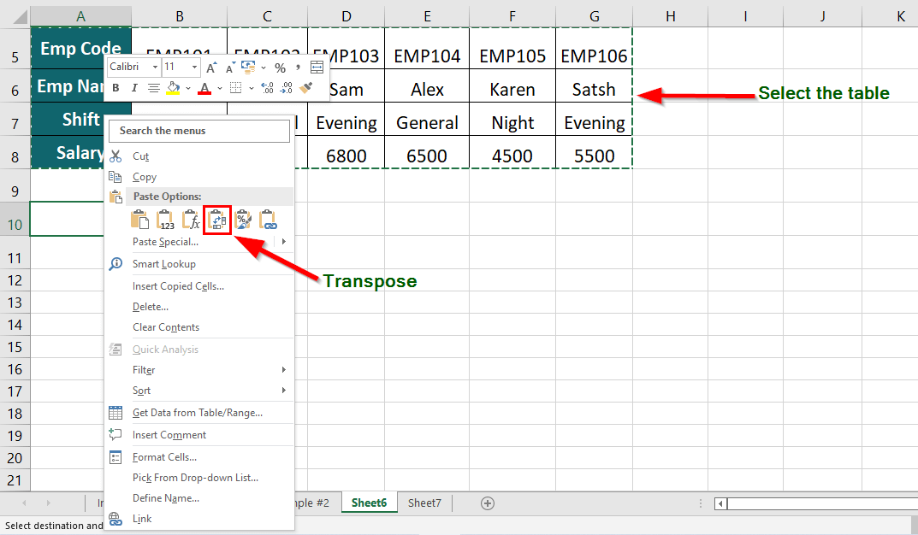Click the Percent Style icon
Screen dimensions: 918x535
point(280,67)
